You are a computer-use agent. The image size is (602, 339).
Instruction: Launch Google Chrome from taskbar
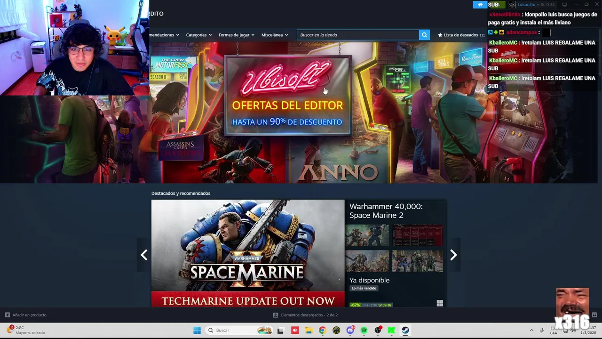pyautogui.click(x=322, y=331)
